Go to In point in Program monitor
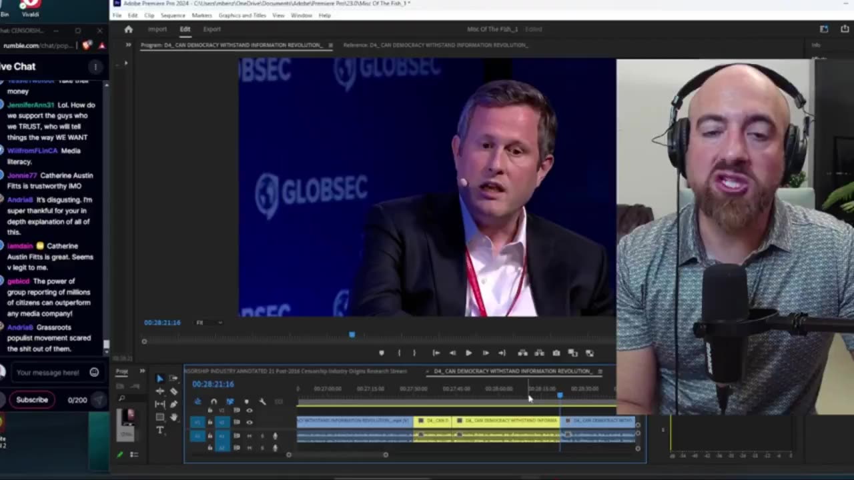The height and width of the screenshot is (480, 854). [x=436, y=353]
